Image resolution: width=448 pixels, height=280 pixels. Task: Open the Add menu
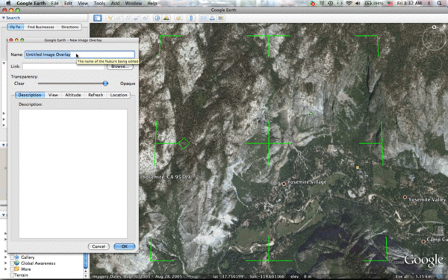[x=115, y=4]
